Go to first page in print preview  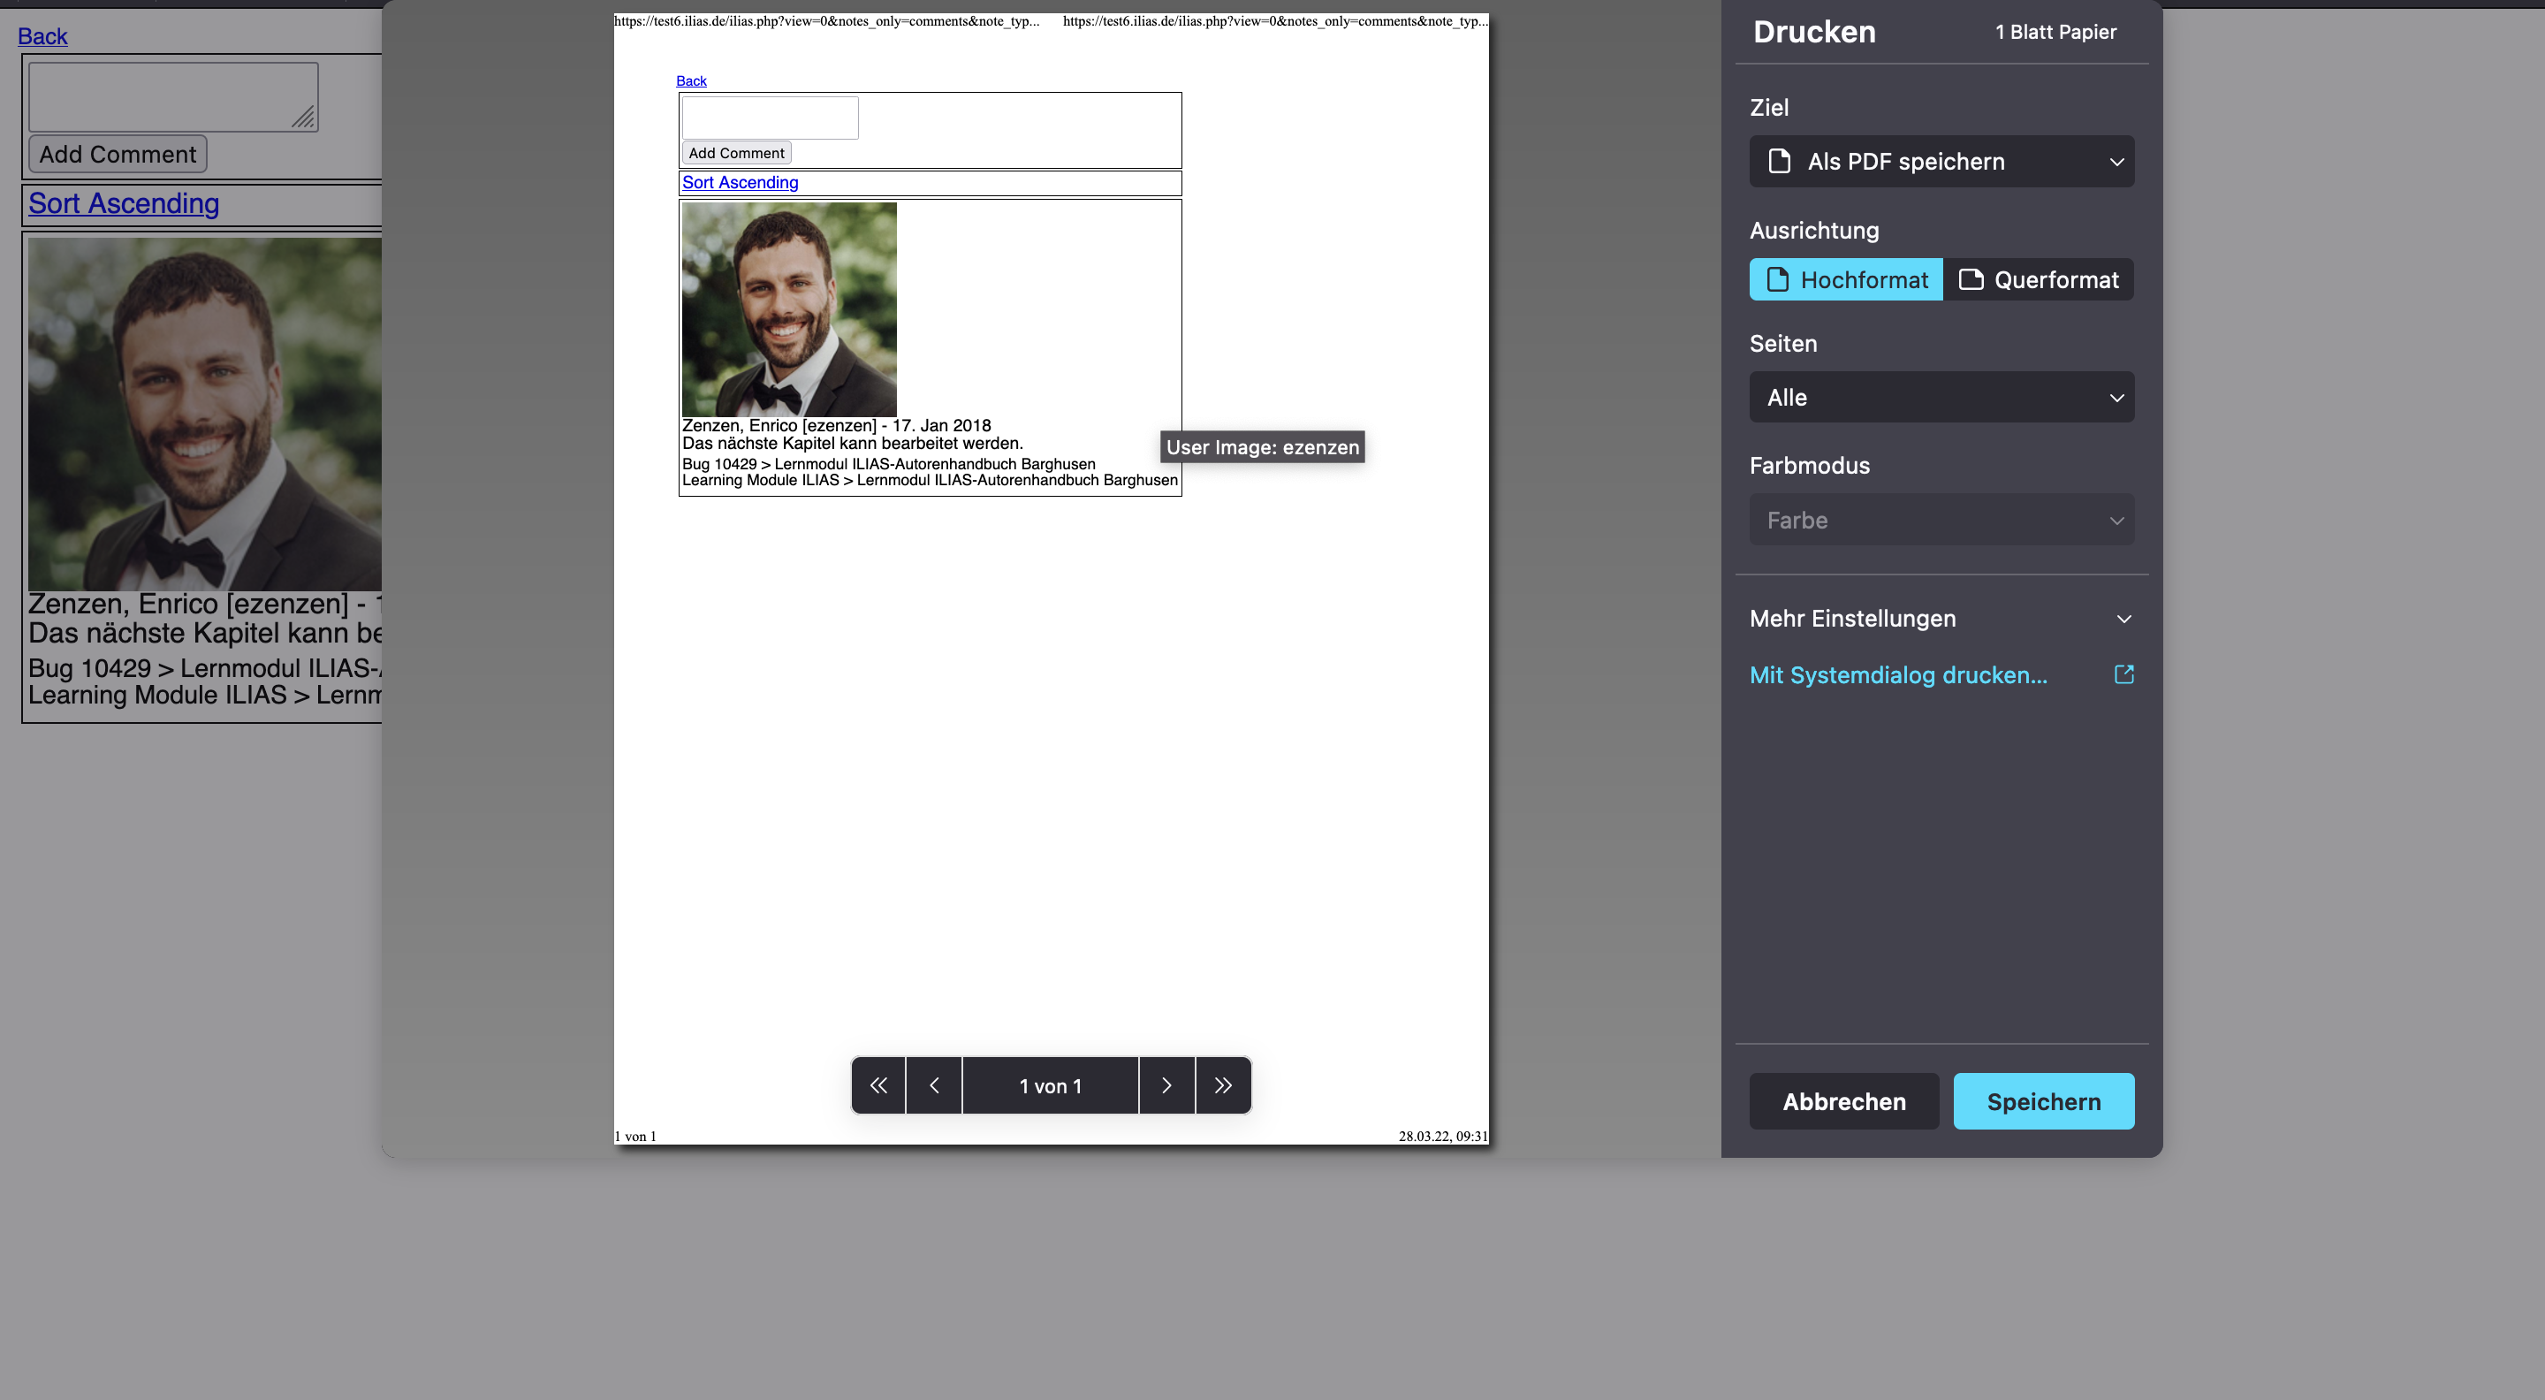tap(877, 1084)
